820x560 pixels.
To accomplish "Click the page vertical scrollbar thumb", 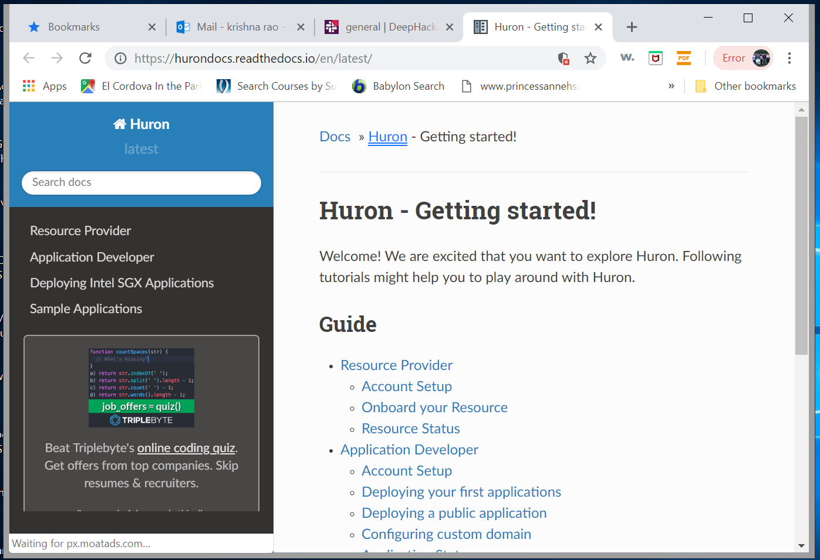I will (x=801, y=235).
